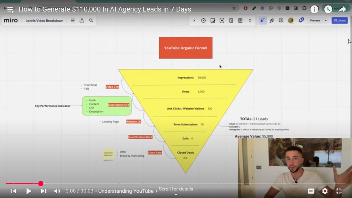Click Miro export board icon
The width and height of the screenshot is (352, 198).
(x=82, y=21)
